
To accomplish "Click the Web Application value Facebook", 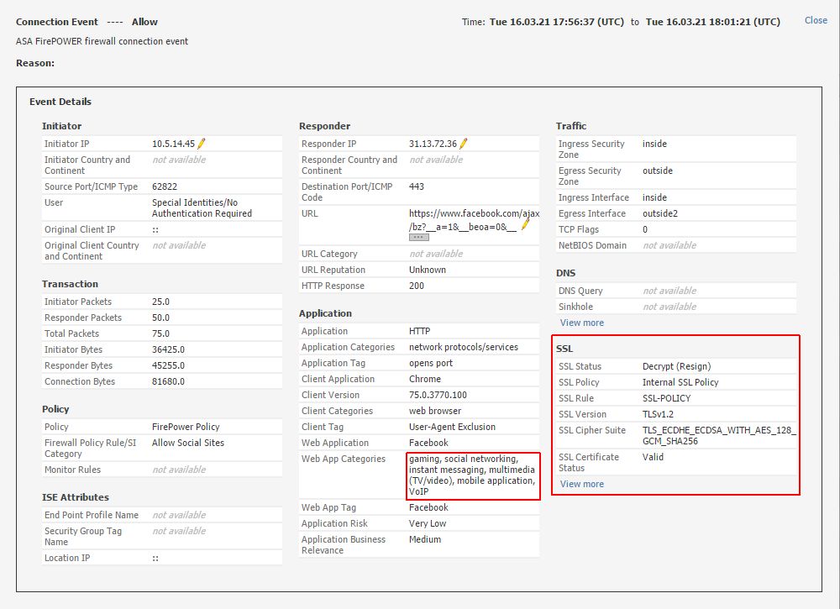I will click(x=428, y=443).
